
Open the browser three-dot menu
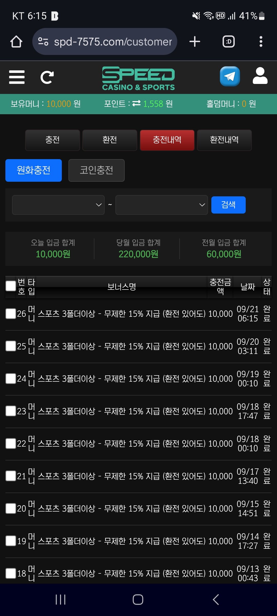261,42
